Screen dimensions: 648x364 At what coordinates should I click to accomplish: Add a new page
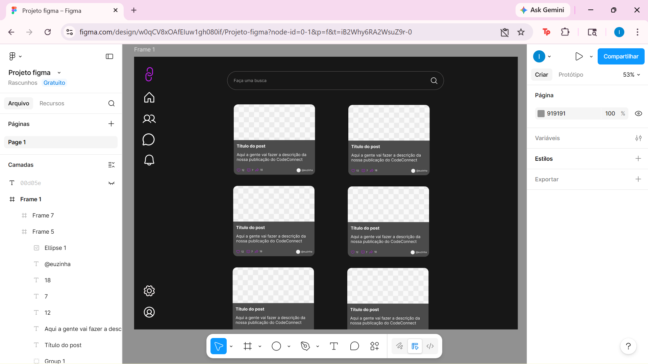click(x=111, y=124)
